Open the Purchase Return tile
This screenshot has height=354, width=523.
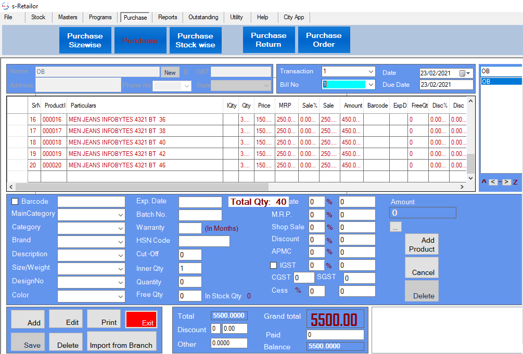(x=269, y=40)
